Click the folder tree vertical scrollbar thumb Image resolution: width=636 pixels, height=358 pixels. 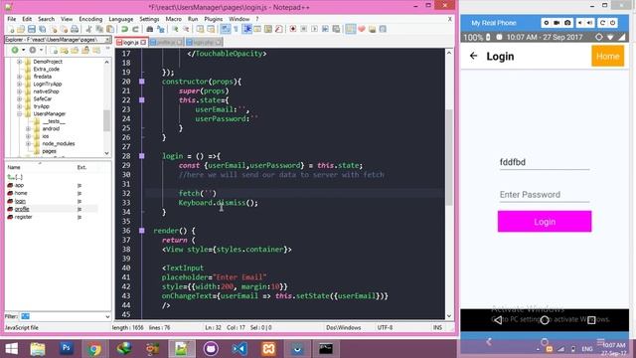click(106, 120)
